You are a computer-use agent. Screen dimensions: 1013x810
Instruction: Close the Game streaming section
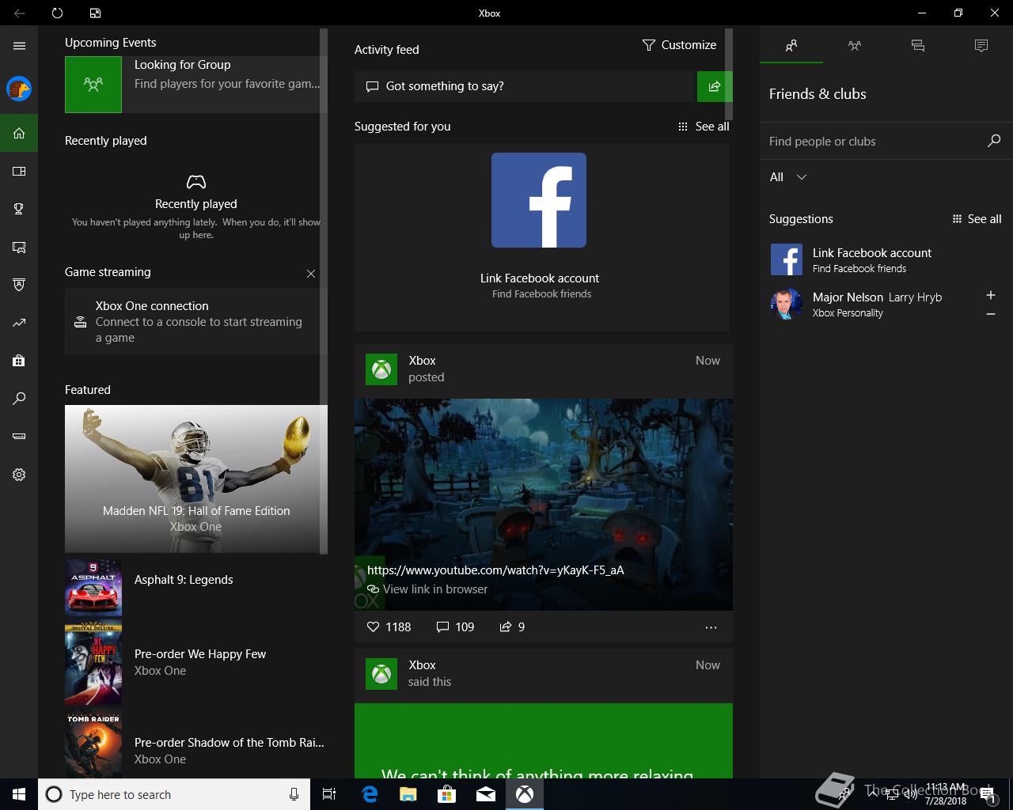click(311, 274)
